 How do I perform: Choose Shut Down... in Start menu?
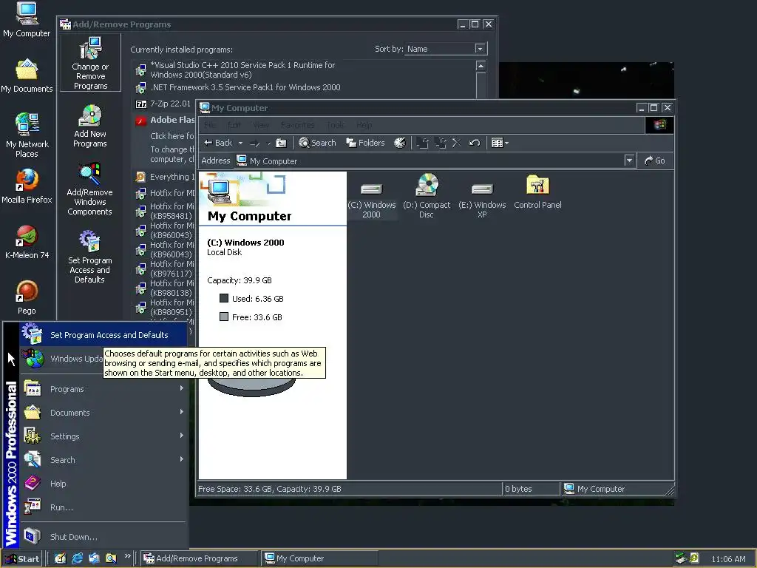(103, 537)
